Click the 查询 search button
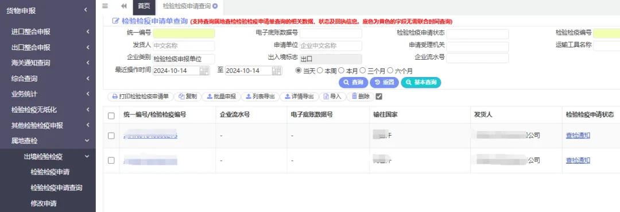Image resolution: width=620 pixels, height=212 pixels. [x=353, y=82]
